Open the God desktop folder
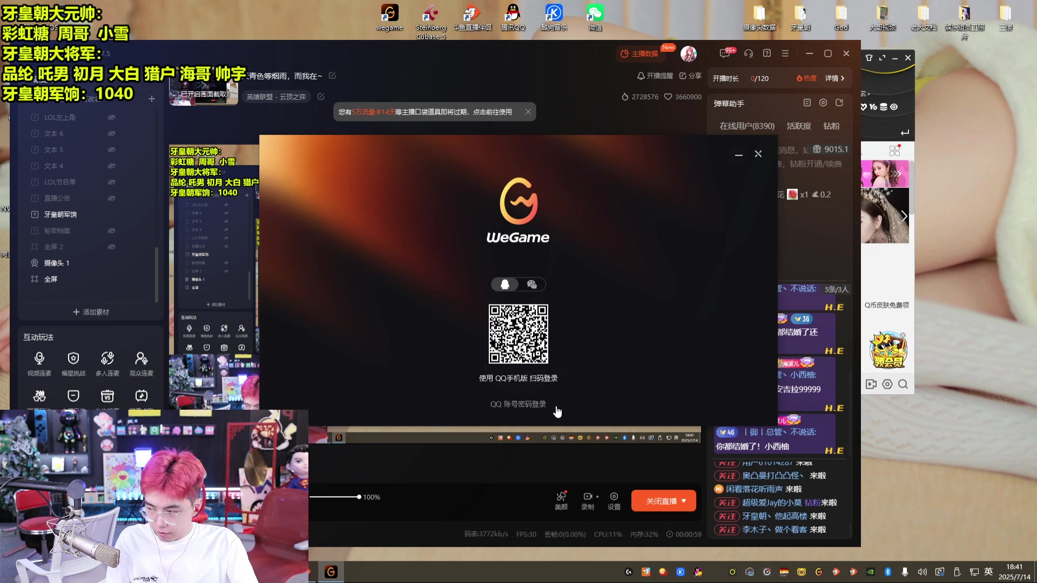 [x=841, y=18]
